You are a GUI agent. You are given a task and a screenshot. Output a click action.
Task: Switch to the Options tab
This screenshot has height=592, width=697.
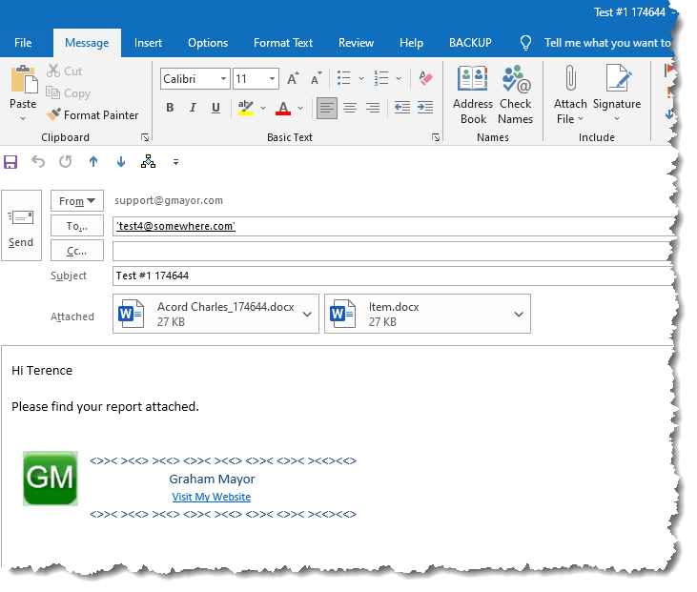coord(208,43)
